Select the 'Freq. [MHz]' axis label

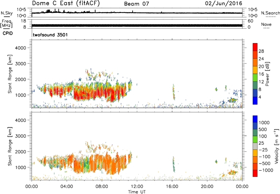click(6, 23)
